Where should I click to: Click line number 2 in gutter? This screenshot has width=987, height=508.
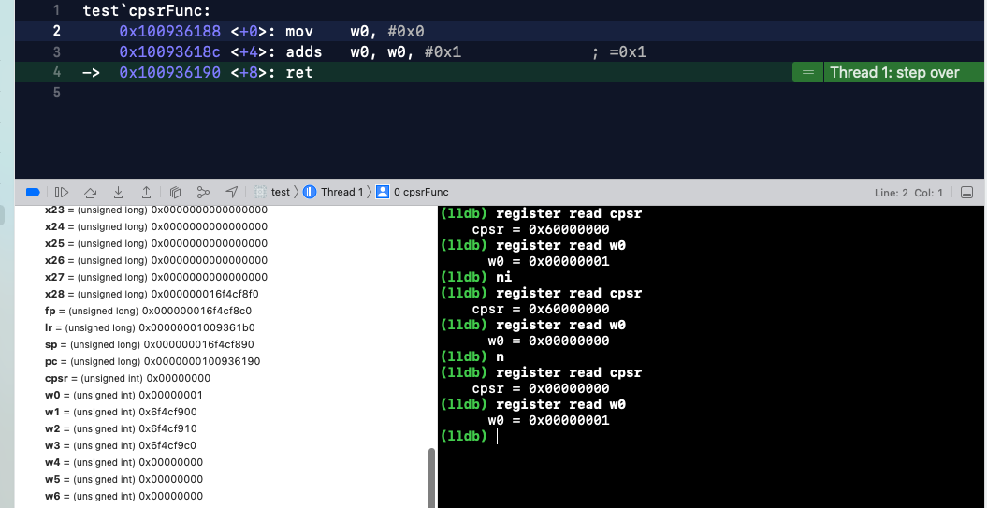(x=56, y=31)
